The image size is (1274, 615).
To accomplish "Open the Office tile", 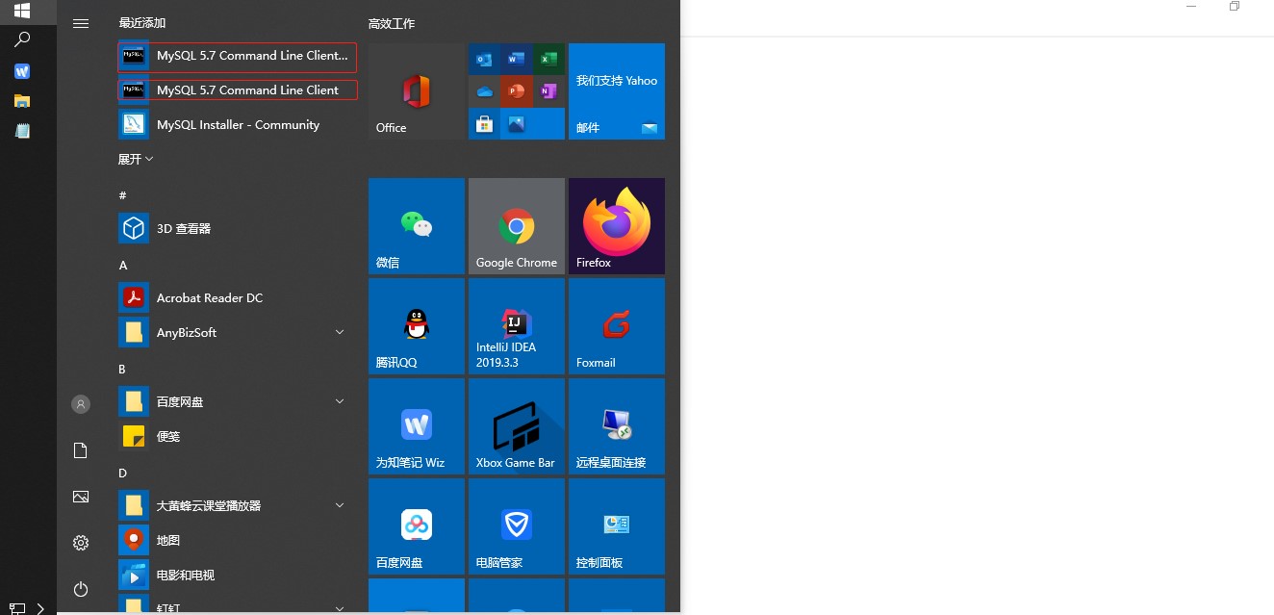I will (x=417, y=91).
